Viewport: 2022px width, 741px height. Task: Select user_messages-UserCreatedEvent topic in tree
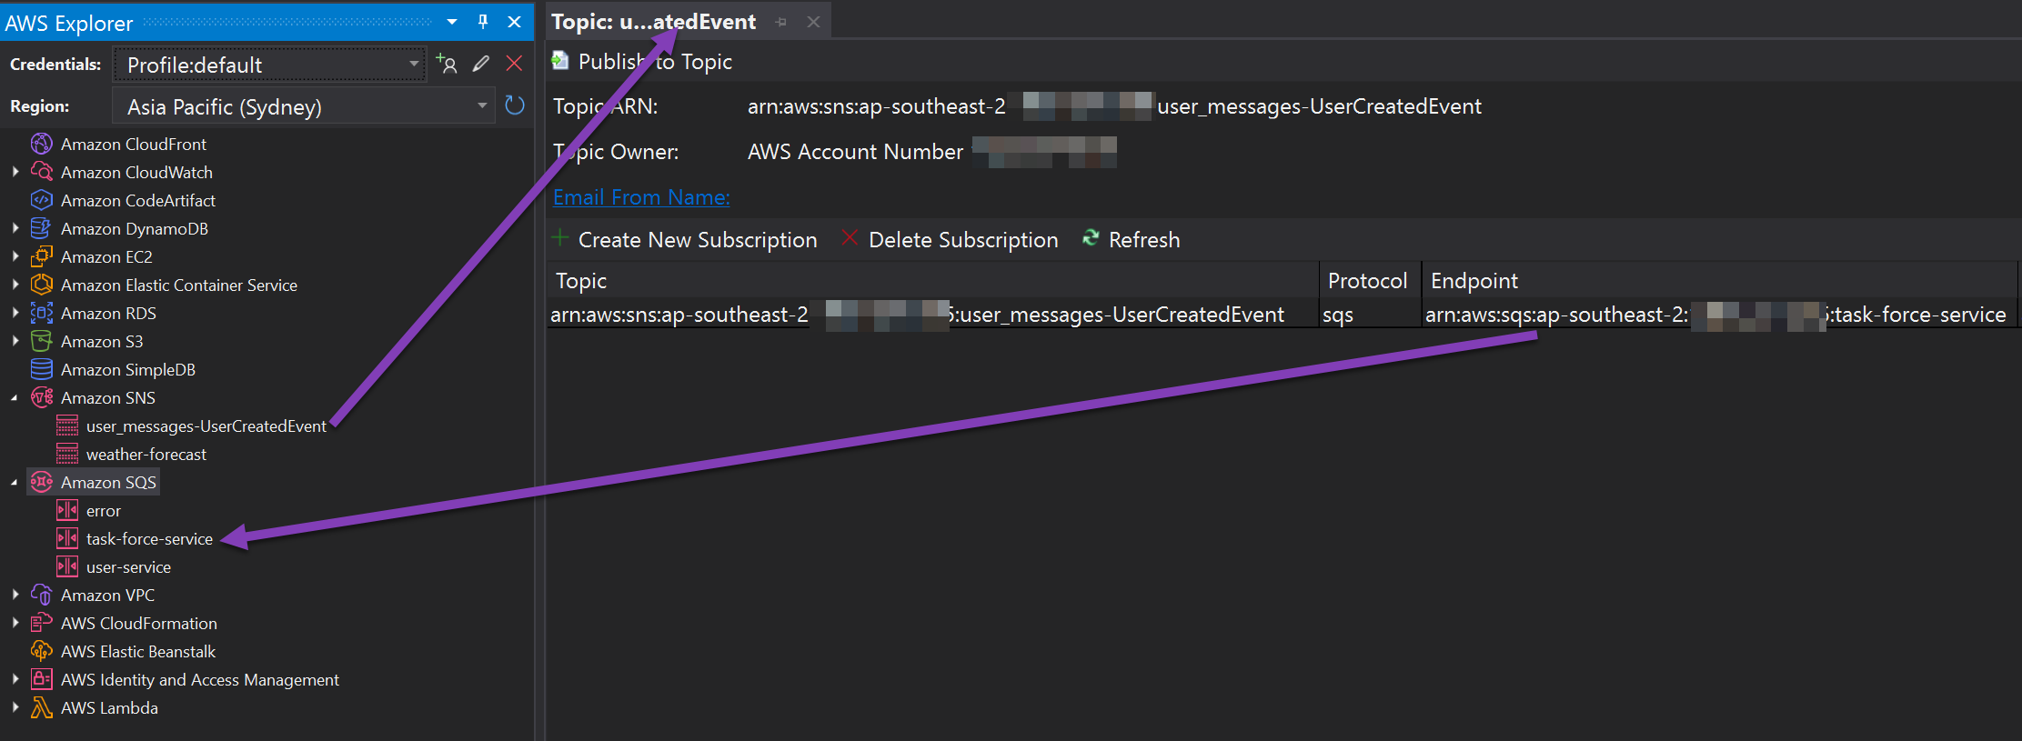coord(206,426)
